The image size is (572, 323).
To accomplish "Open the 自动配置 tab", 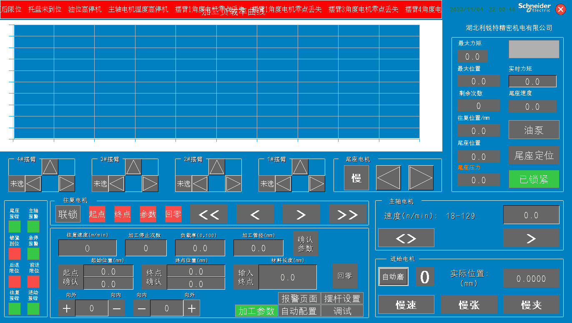I will [299, 311].
